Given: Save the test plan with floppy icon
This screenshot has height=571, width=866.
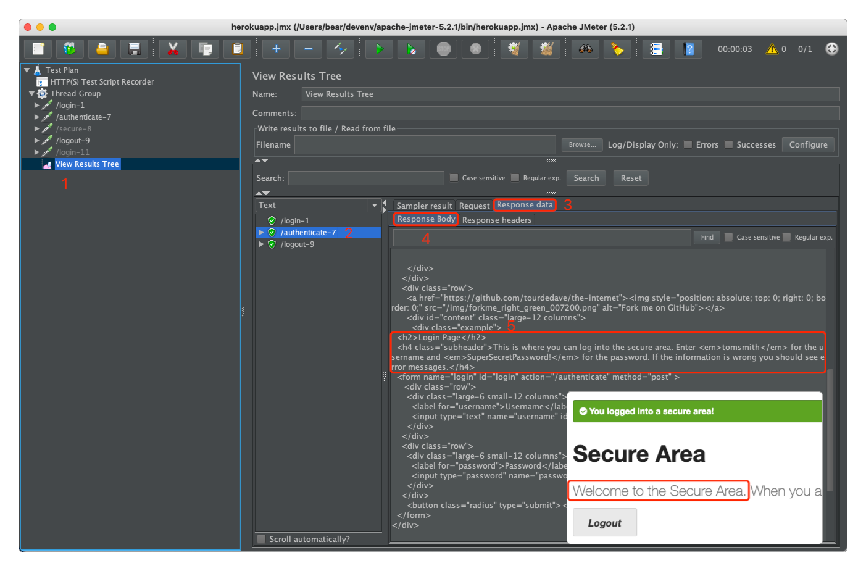Looking at the screenshot, I should pos(134,49).
